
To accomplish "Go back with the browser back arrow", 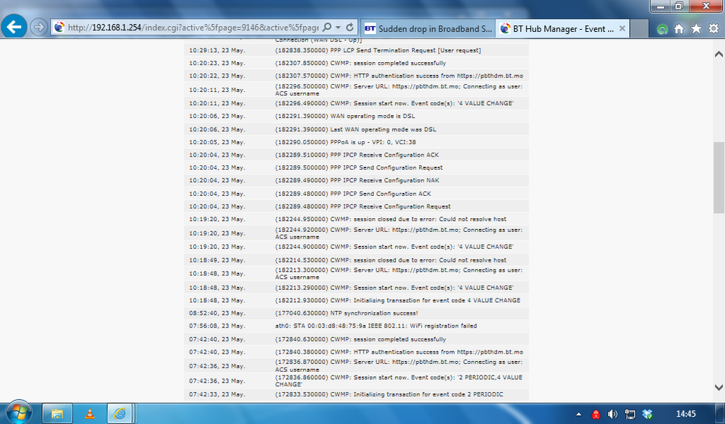I will pyautogui.click(x=14, y=27).
